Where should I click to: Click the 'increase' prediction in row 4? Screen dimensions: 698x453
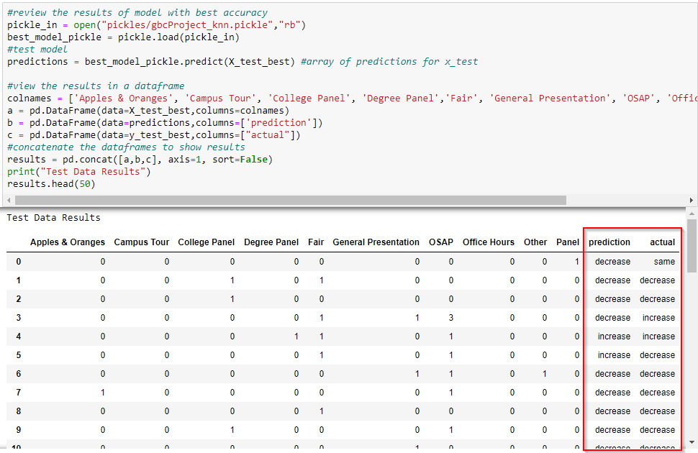[613, 337]
